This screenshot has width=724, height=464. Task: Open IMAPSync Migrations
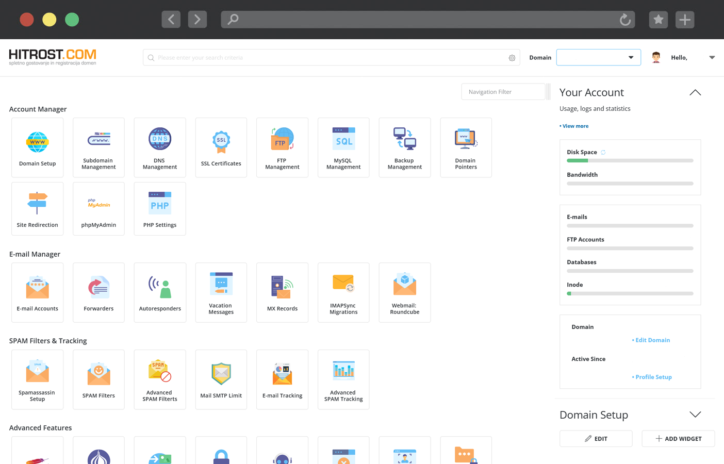343,293
